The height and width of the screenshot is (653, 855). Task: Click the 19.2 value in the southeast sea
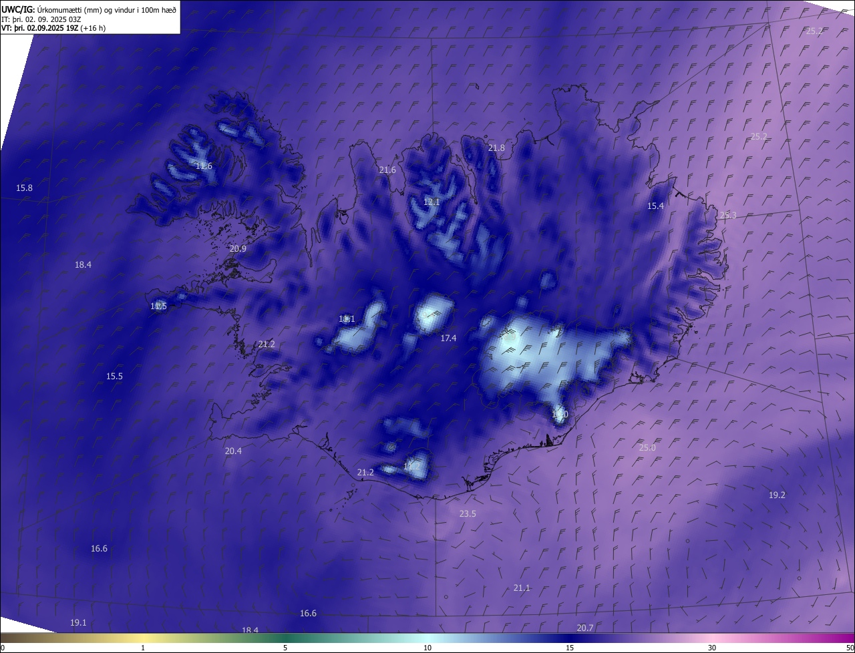[777, 495]
